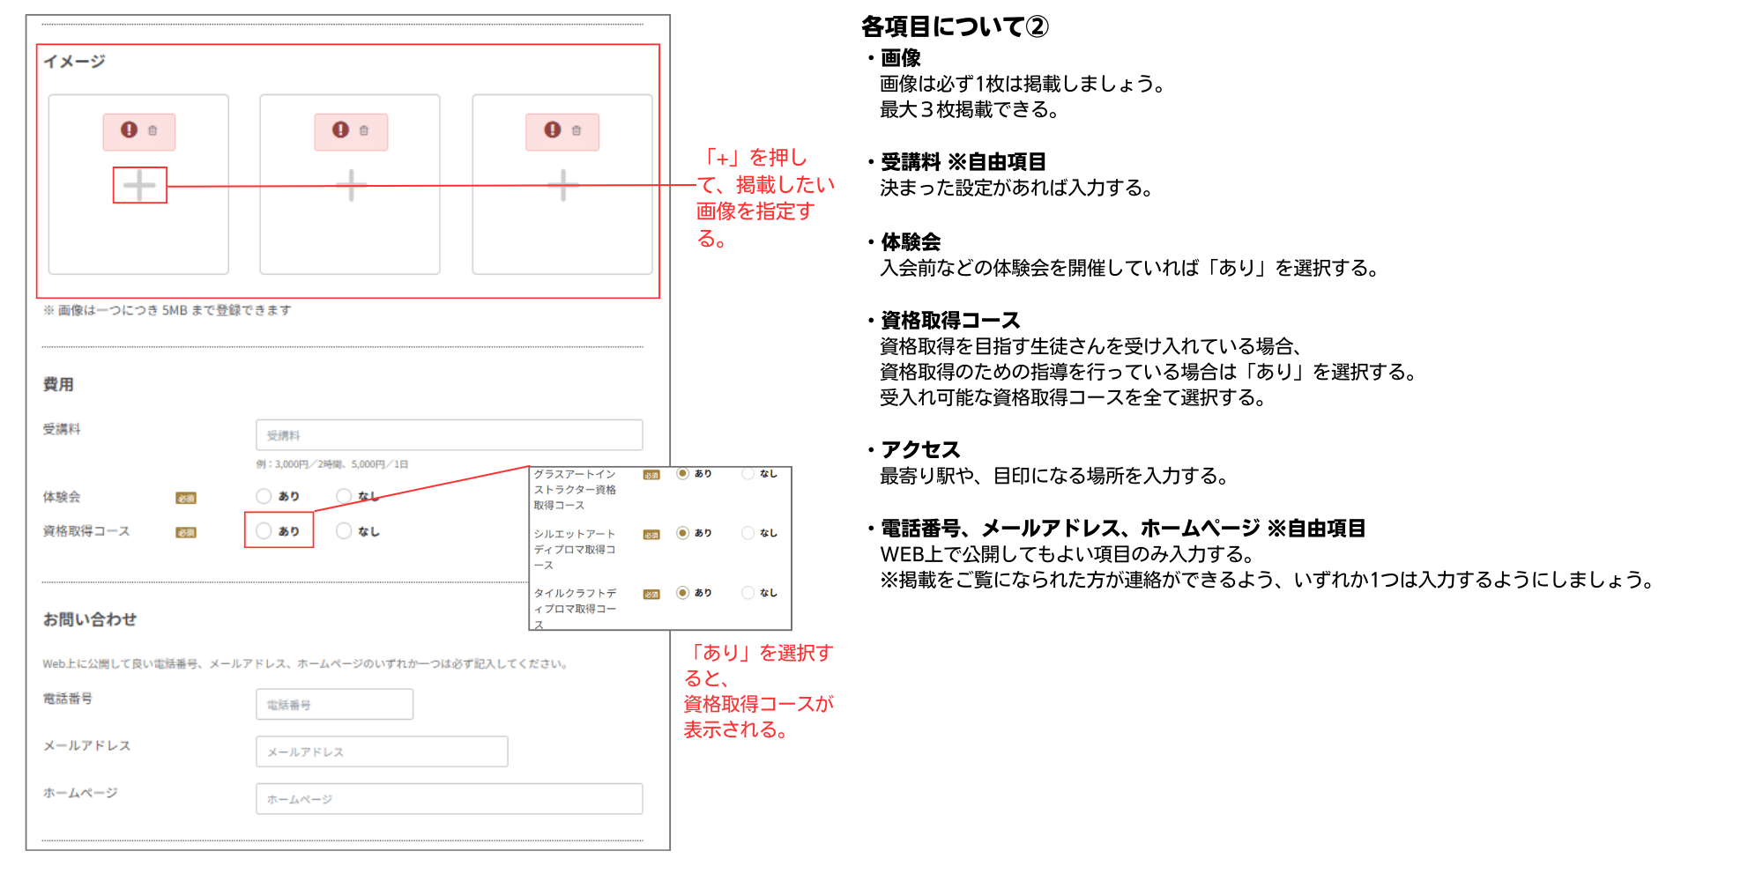Click the plus icon in the first image slot
1763x881 pixels.
pos(139,185)
